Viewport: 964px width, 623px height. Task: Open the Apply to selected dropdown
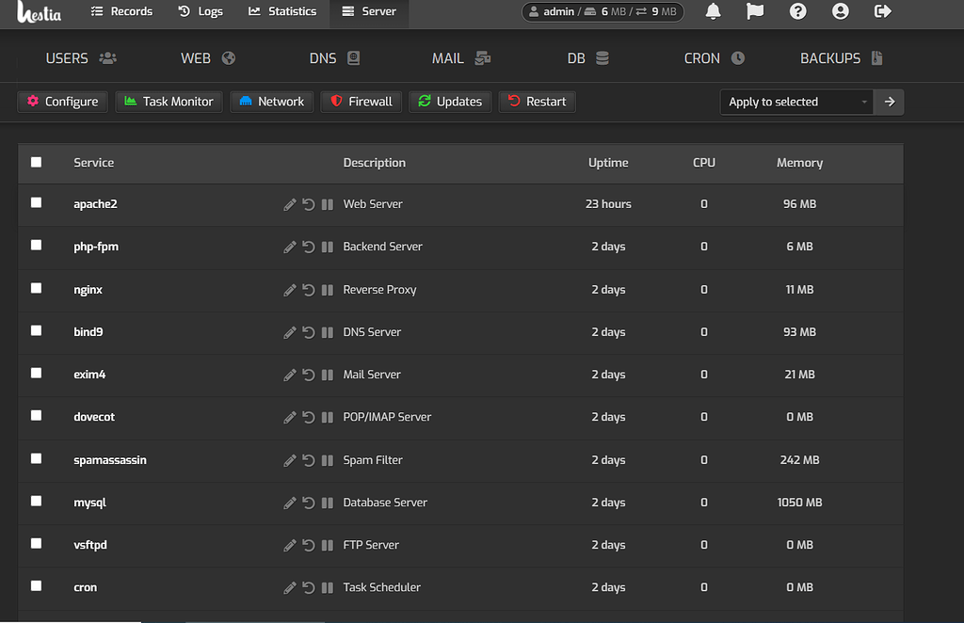(796, 102)
